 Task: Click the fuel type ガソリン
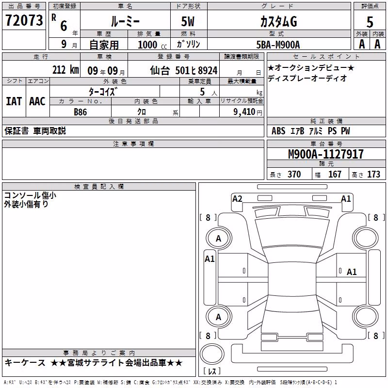coord(188,44)
